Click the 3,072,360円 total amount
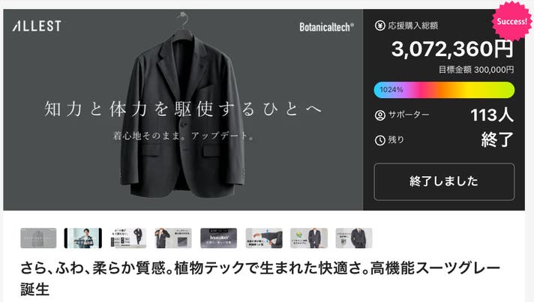Image resolution: width=534 pixels, height=302 pixels. (x=452, y=49)
